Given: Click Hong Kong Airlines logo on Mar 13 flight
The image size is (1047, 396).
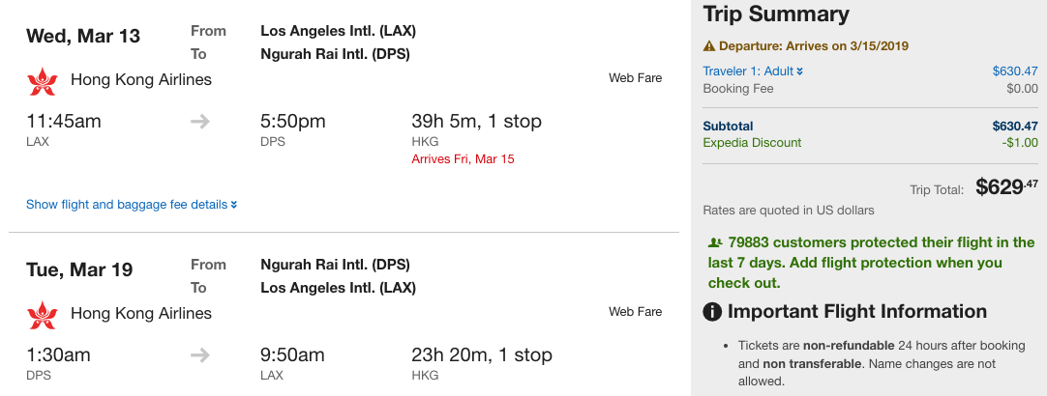Looking at the screenshot, I should (x=43, y=81).
